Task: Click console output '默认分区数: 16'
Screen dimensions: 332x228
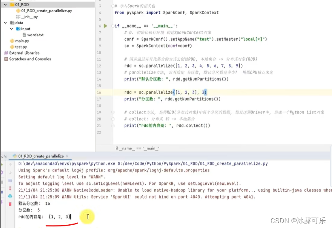Action: (34, 203)
